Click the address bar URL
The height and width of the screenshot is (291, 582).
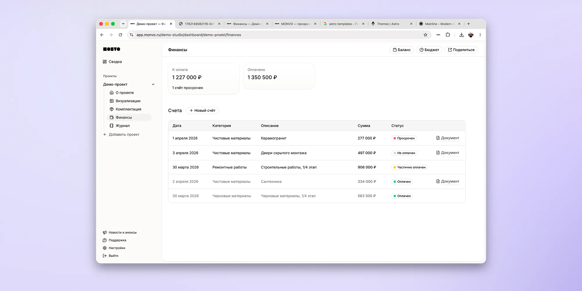189,35
